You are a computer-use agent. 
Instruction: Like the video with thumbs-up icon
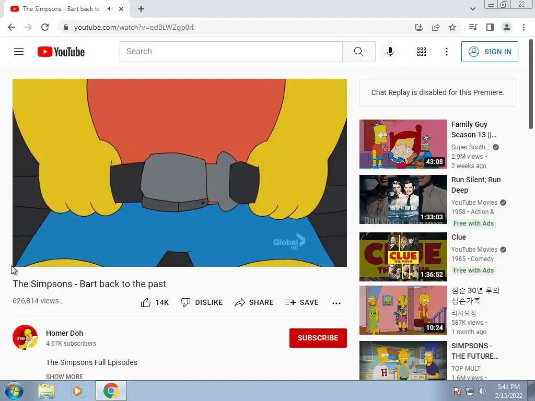[x=146, y=302]
